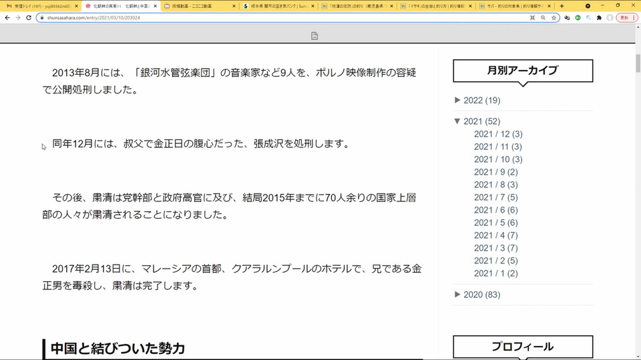Click the paragraph starting その後、粛清は党幹部
Image resolution: width=641 pixels, height=360 pixels.
click(229, 206)
